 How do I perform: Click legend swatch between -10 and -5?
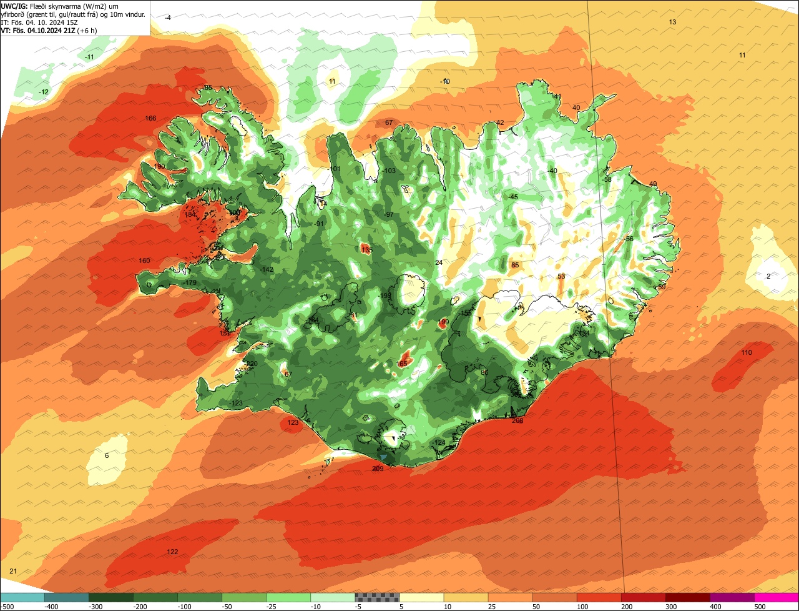(x=333, y=597)
